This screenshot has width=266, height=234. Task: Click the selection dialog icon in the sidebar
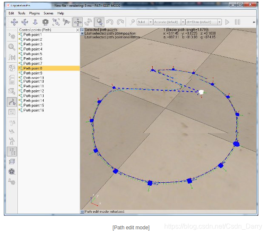click(x=12, y=112)
